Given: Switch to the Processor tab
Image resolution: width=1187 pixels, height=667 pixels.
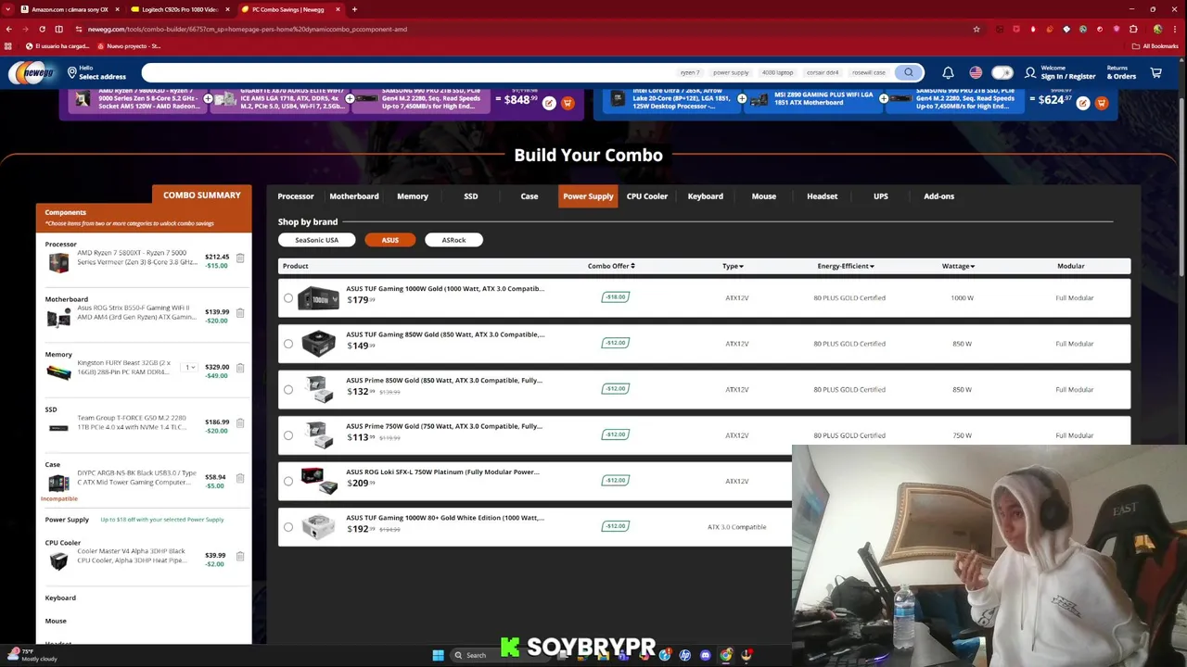Looking at the screenshot, I should tap(296, 196).
